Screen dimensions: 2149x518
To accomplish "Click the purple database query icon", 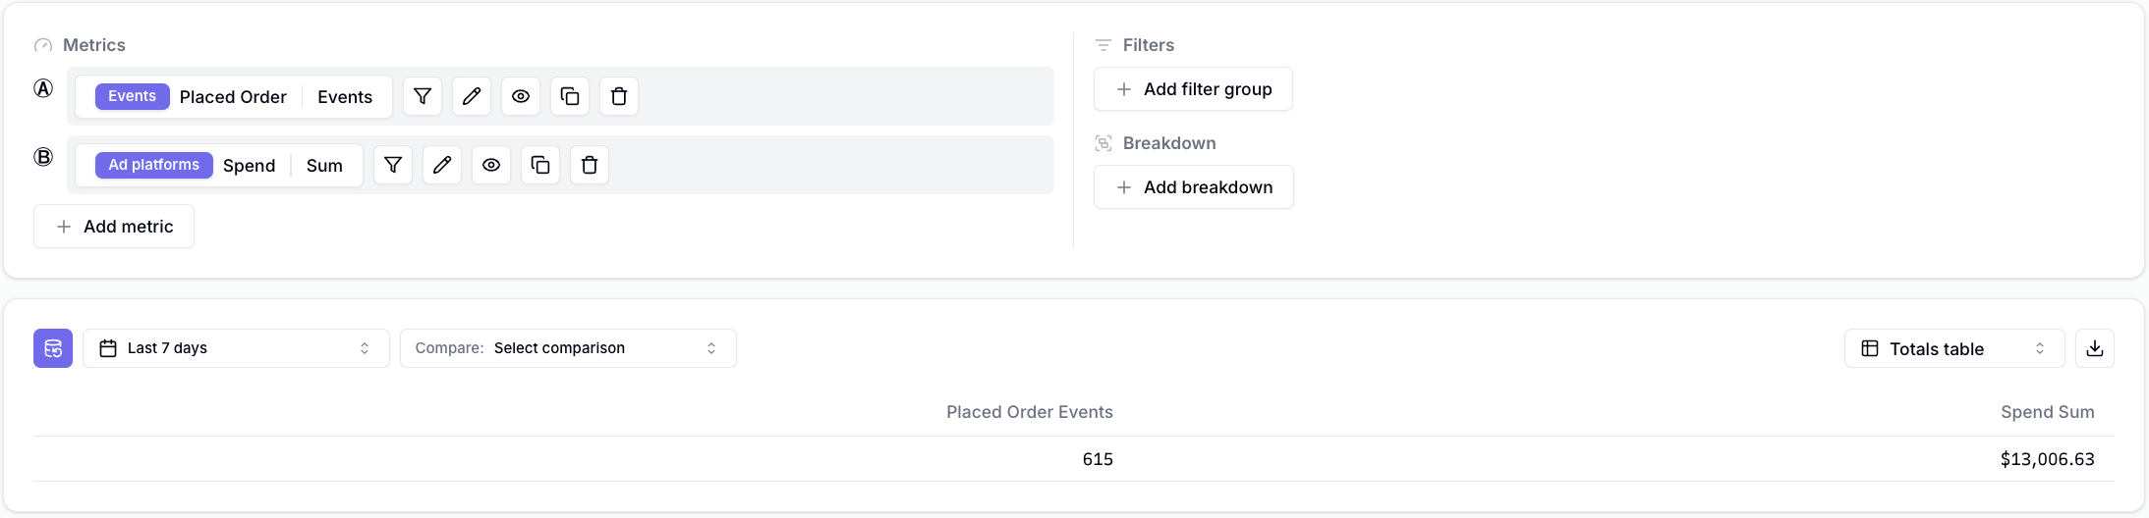I will coord(53,348).
